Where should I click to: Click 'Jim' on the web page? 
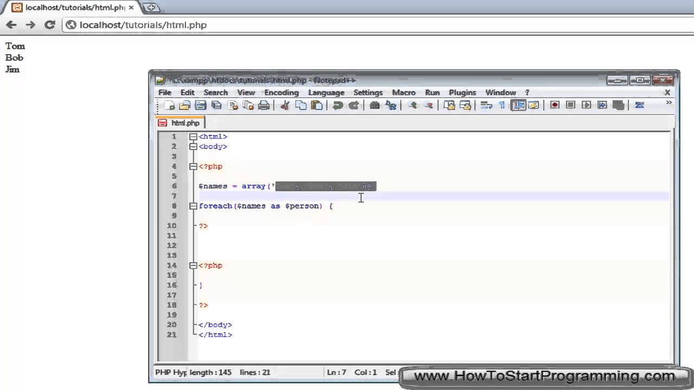pyautogui.click(x=12, y=69)
